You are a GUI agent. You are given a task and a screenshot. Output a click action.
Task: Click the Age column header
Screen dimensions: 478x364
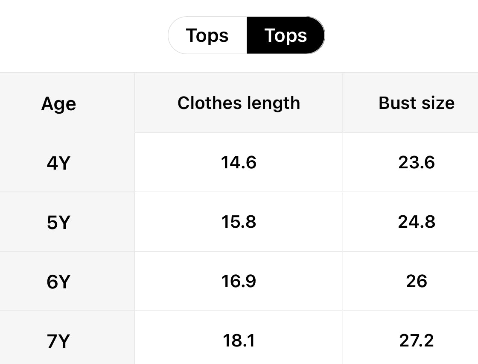click(x=58, y=103)
